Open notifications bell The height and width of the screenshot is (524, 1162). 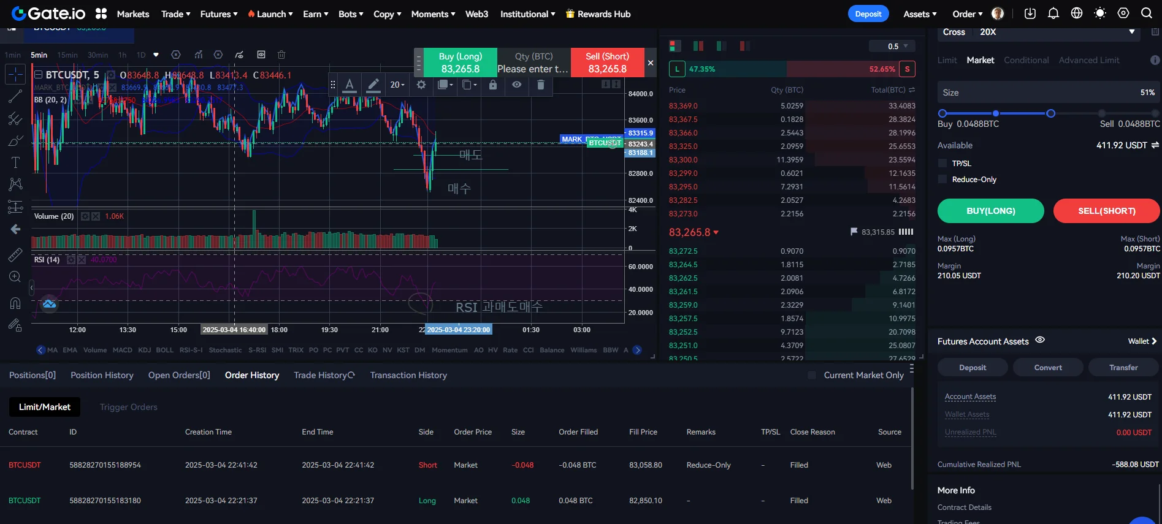(x=1053, y=13)
